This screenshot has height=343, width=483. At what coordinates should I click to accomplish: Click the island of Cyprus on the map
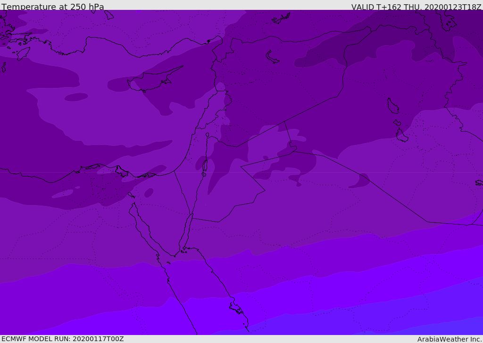(154, 80)
